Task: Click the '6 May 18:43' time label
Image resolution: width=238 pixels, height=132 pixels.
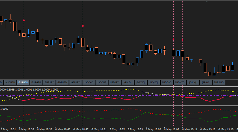Action: 63,129
